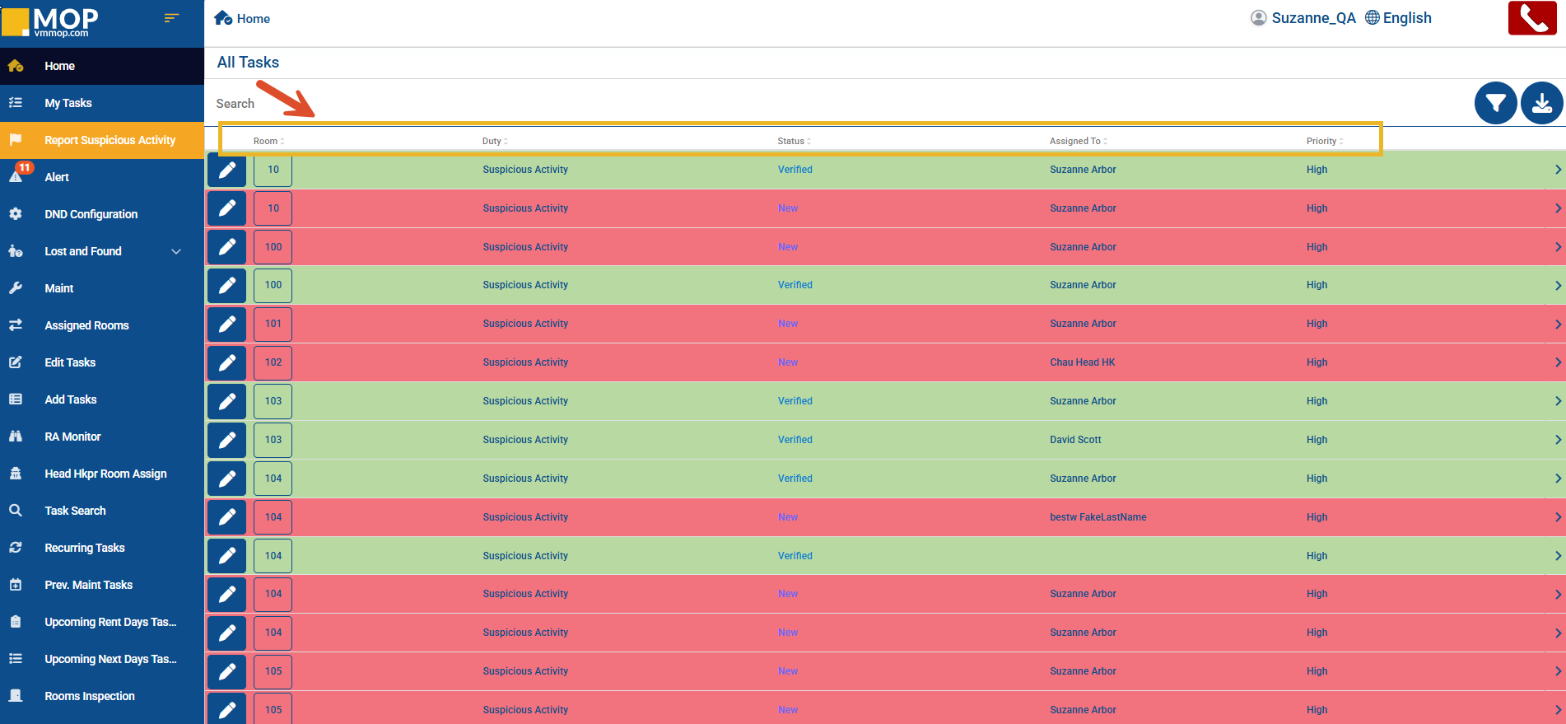Open details arrow for bestw FakeLastName row
Screen dimensions: 1566x724
point(1558,517)
